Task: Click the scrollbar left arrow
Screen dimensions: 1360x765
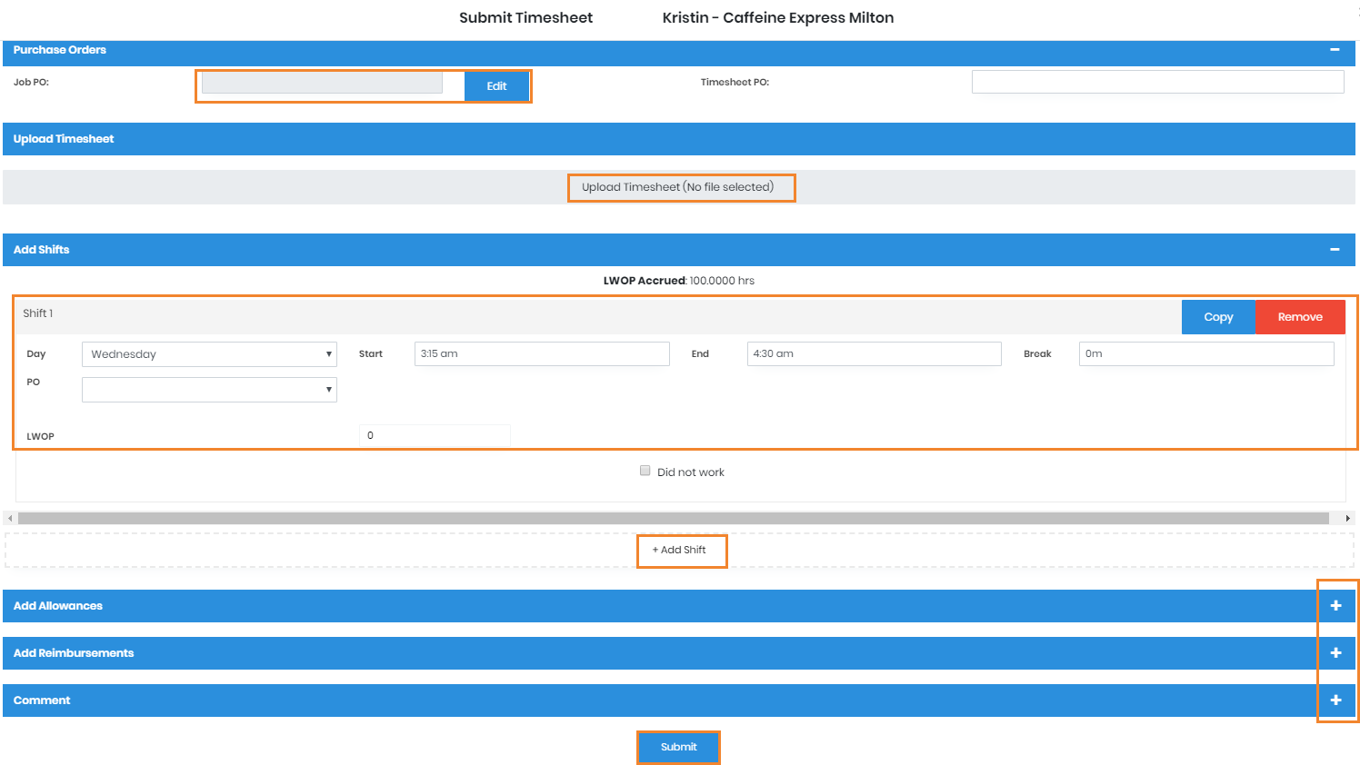Action: click(x=10, y=518)
